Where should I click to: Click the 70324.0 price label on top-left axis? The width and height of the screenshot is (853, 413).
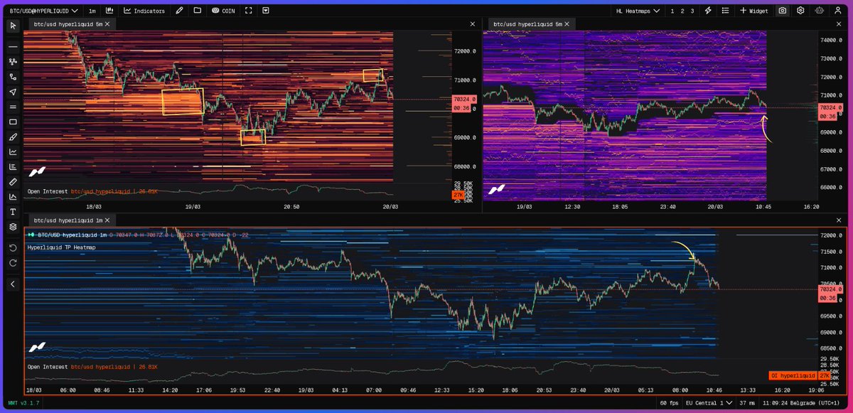coord(465,100)
